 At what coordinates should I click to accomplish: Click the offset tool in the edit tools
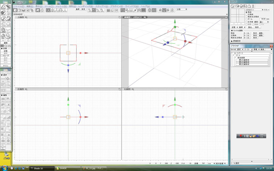(3, 99)
